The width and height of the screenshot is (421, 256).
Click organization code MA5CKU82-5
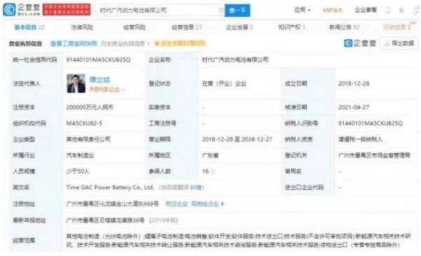(x=84, y=123)
